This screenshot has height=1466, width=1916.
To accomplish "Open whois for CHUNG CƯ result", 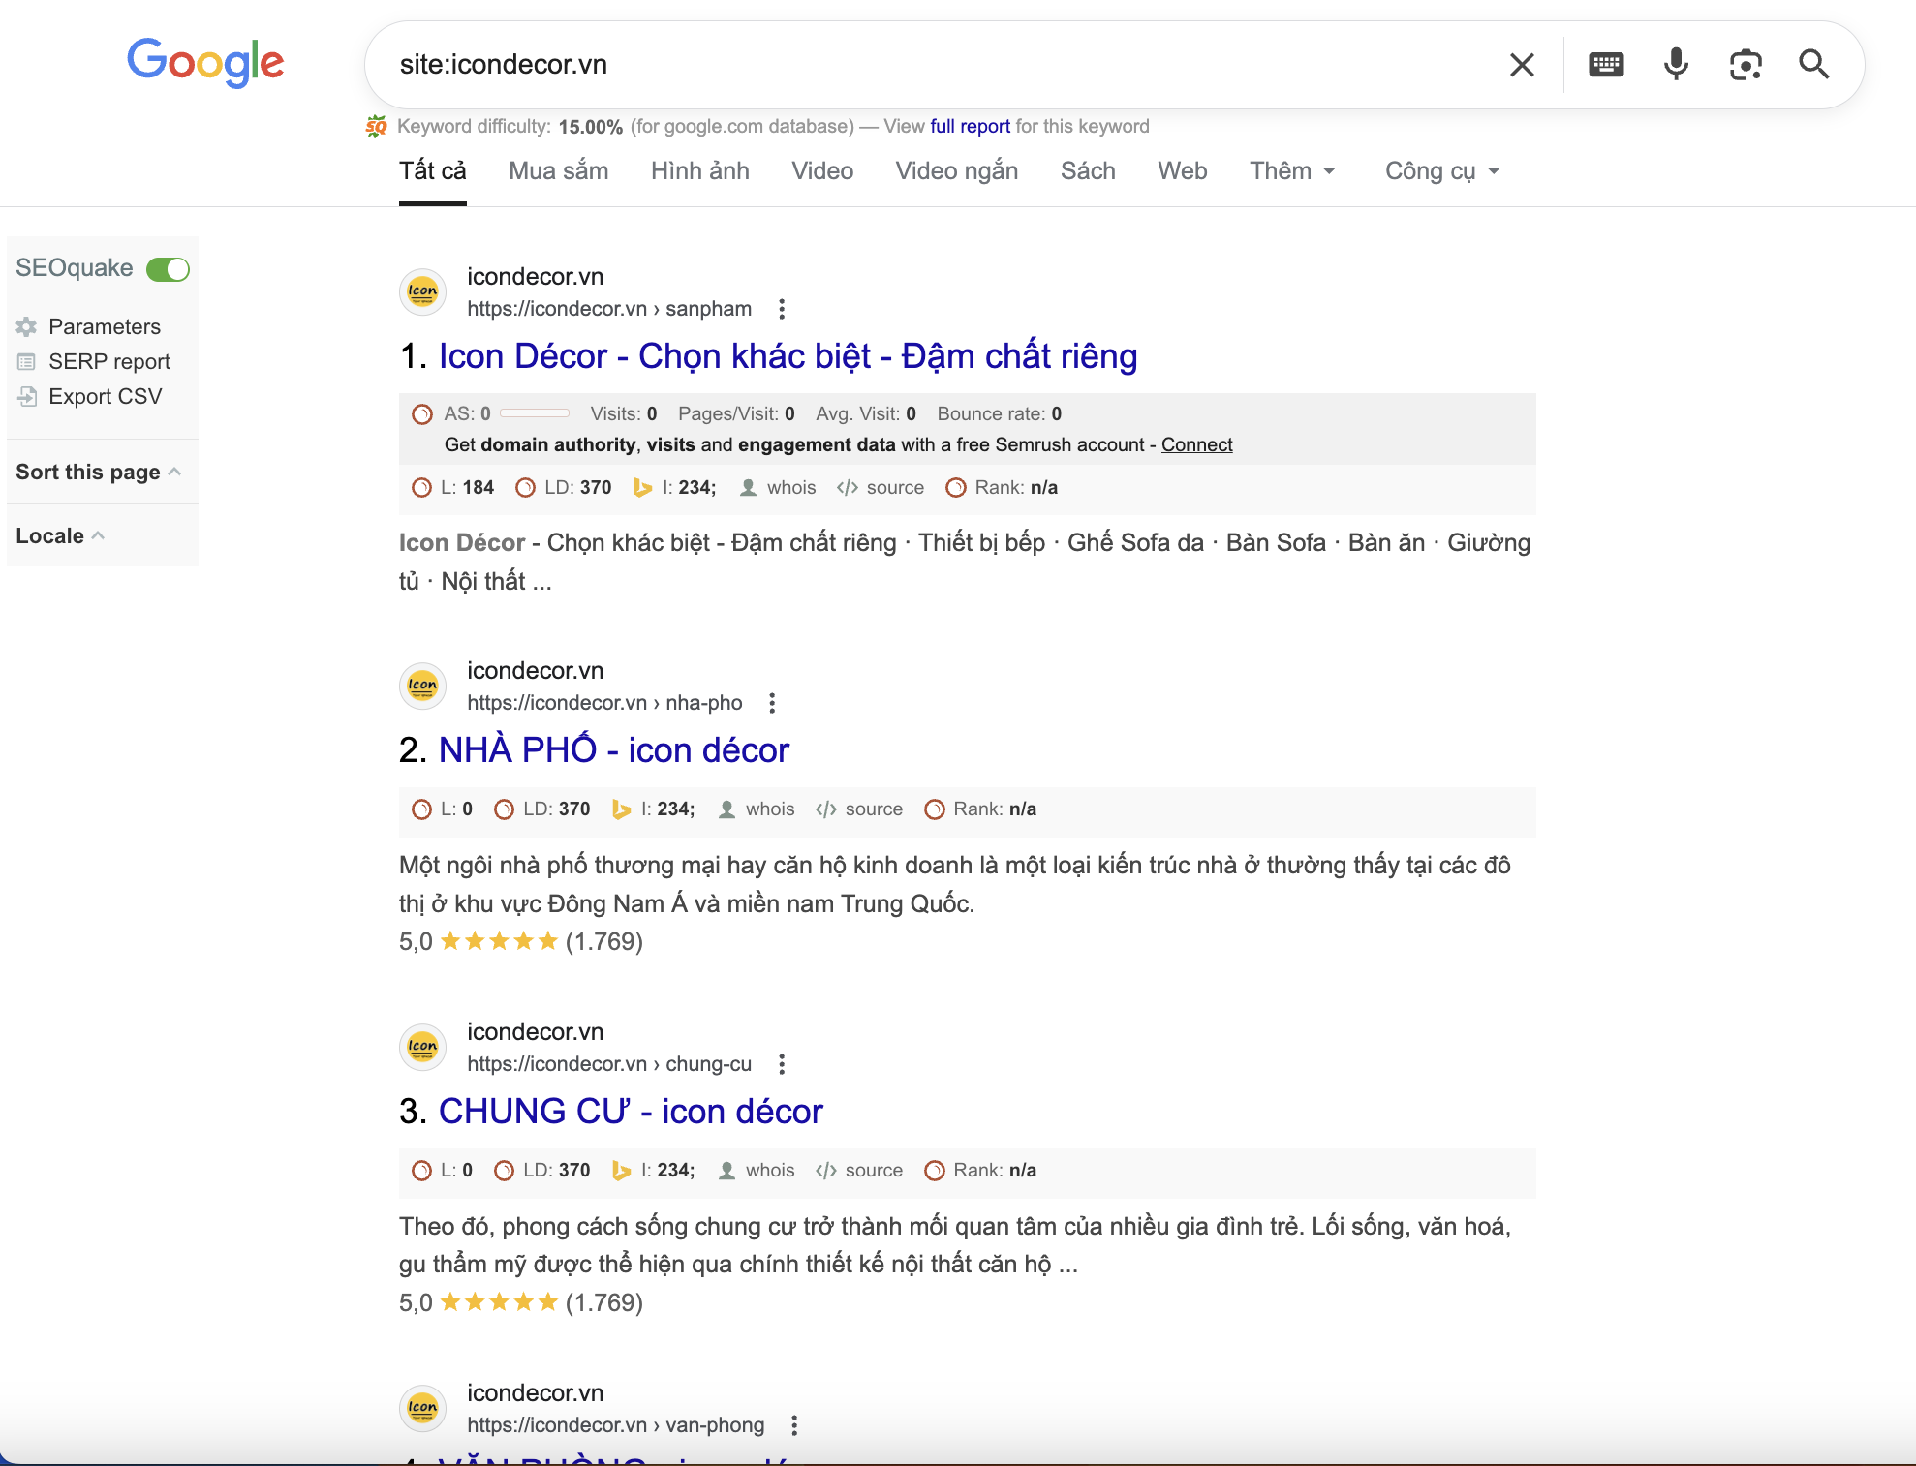I will 757,1171.
